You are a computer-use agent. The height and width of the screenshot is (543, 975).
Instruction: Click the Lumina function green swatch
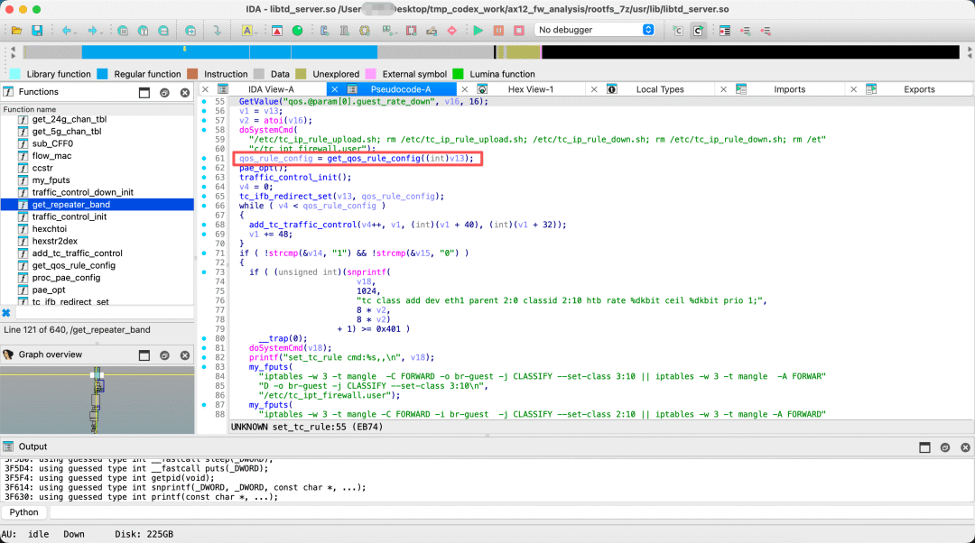[x=459, y=74]
